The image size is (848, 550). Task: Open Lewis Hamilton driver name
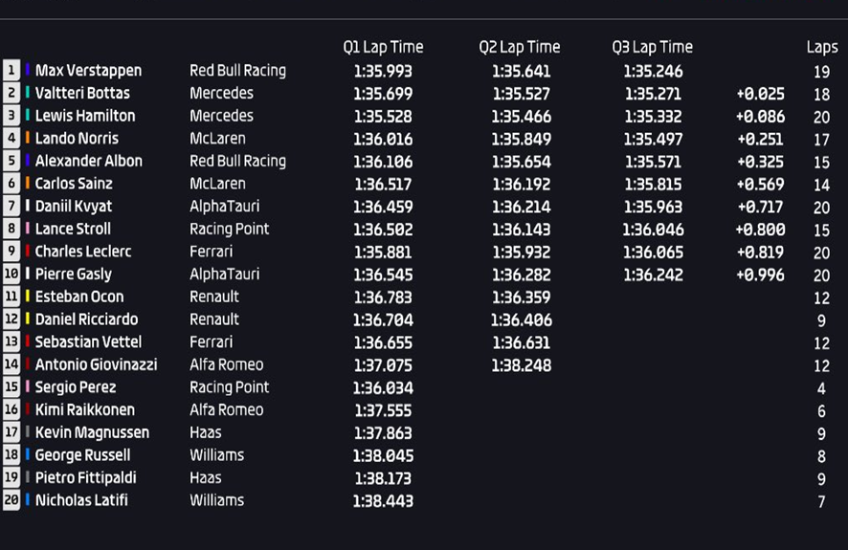(x=85, y=116)
